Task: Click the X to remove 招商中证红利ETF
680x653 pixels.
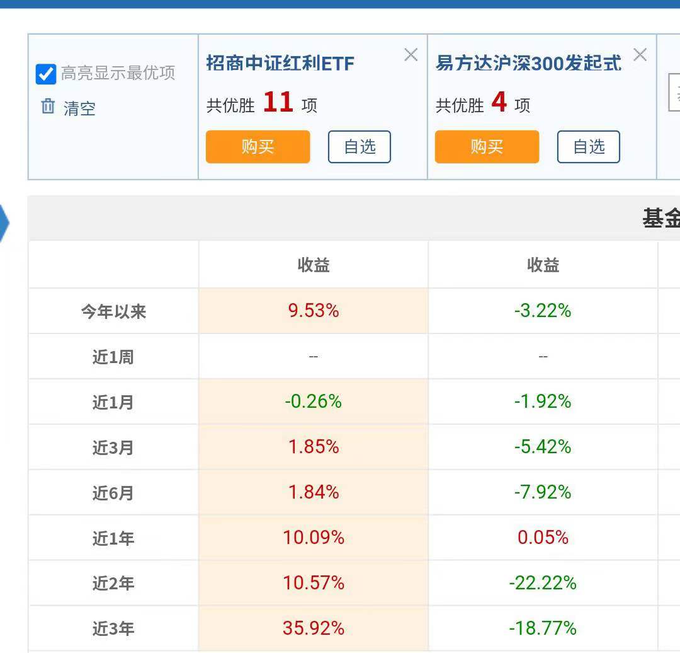Action: point(411,55)
